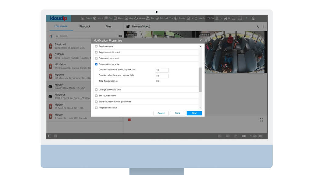Open the three-dot menu of Howen video panel
This screenshot has width=312, height=175.
tap(263, 26)
